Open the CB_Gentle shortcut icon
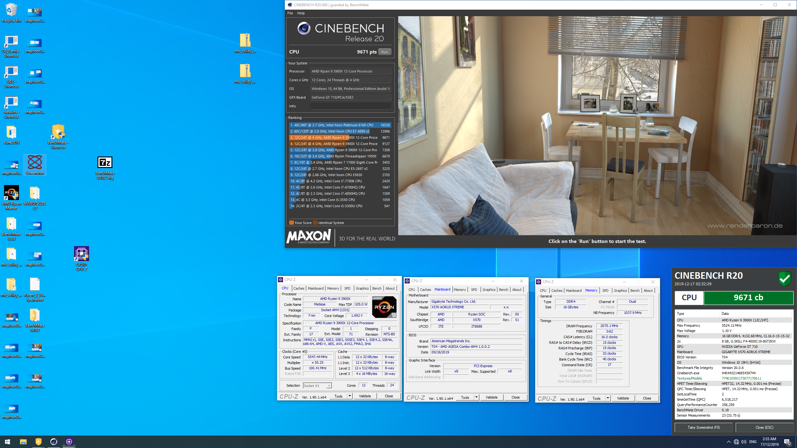 (11, 46)
